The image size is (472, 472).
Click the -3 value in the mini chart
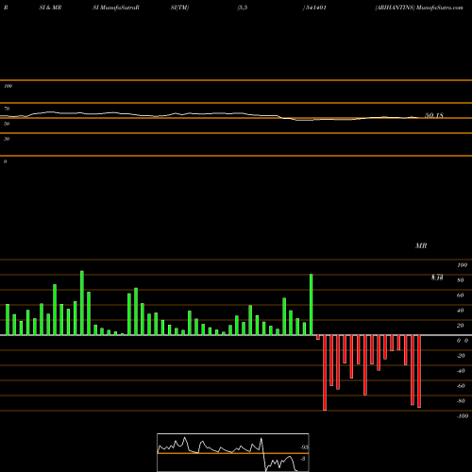pyautogui.click(x=303, y=459)
